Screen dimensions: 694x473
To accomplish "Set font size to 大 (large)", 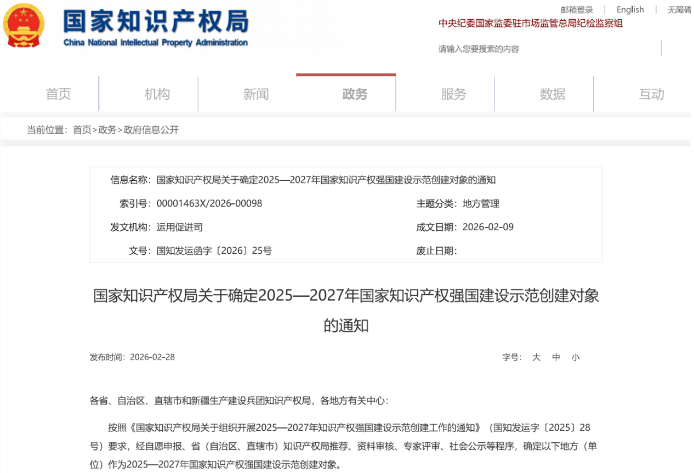I will pos(536,357).
